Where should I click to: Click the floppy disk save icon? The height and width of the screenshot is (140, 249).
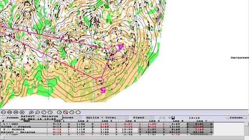click(173, 118)
